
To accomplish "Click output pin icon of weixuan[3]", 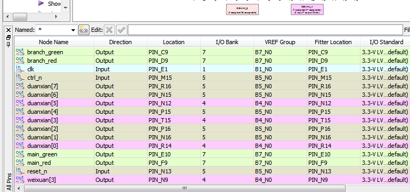I will (x=20, y=179).
